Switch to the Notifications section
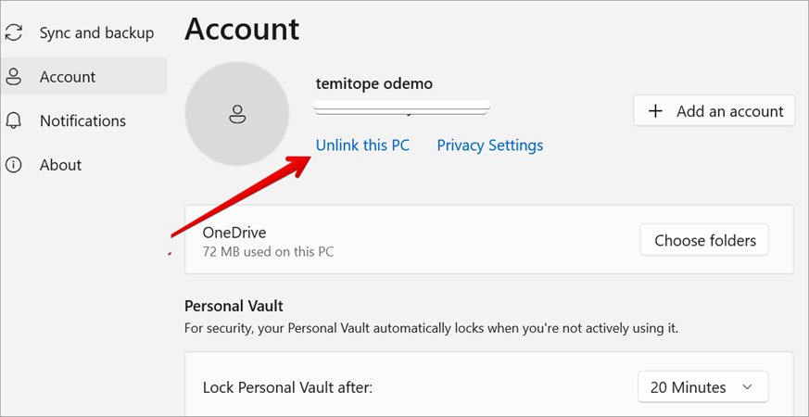Screen dimensions: 809x417 click(82, 121)
